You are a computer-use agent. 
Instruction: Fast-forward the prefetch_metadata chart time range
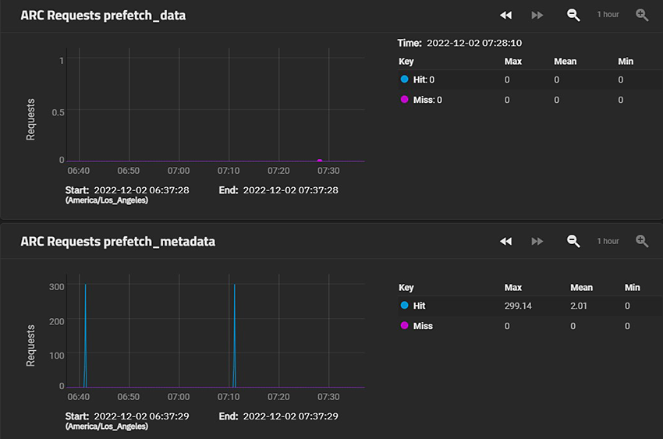[x=537, y=241]
